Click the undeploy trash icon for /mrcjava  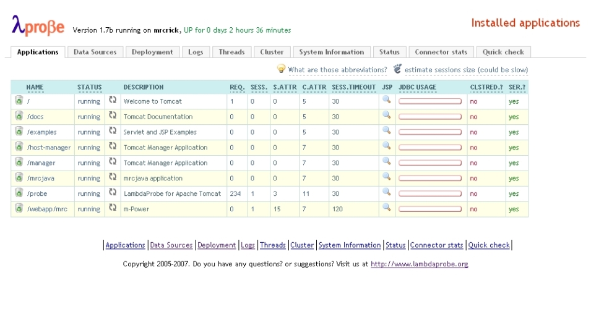coord(19,177)
